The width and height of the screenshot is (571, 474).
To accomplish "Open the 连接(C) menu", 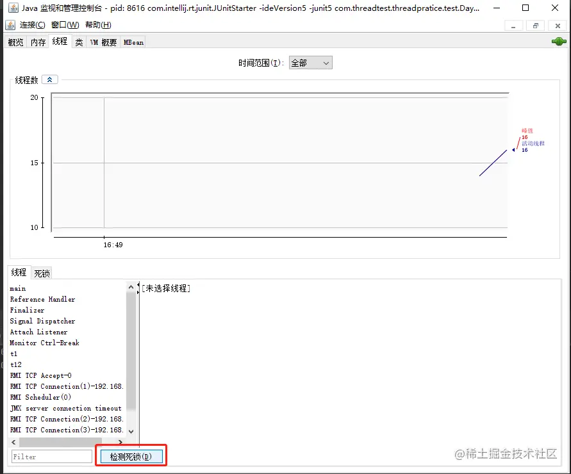I will 33,25.
